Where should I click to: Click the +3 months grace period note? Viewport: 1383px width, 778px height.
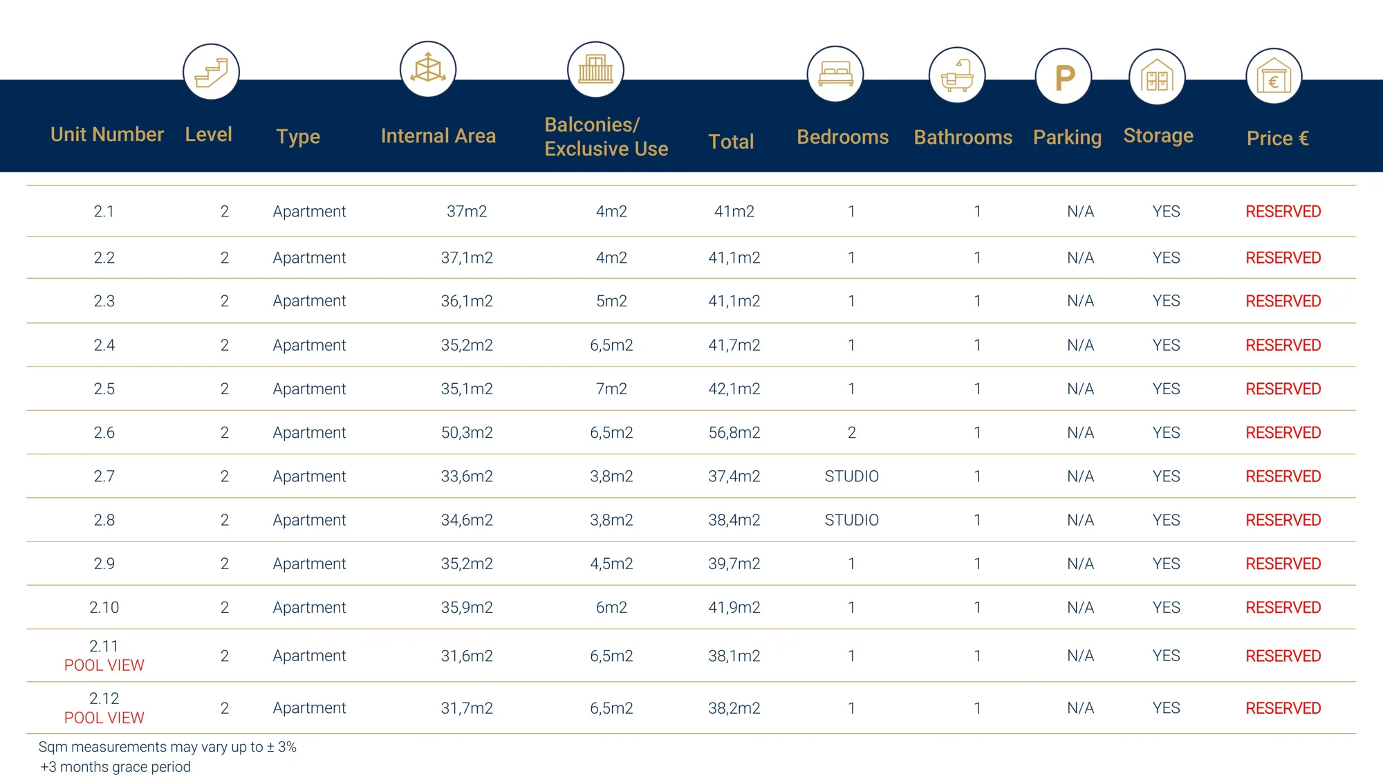tap(115, 767)
